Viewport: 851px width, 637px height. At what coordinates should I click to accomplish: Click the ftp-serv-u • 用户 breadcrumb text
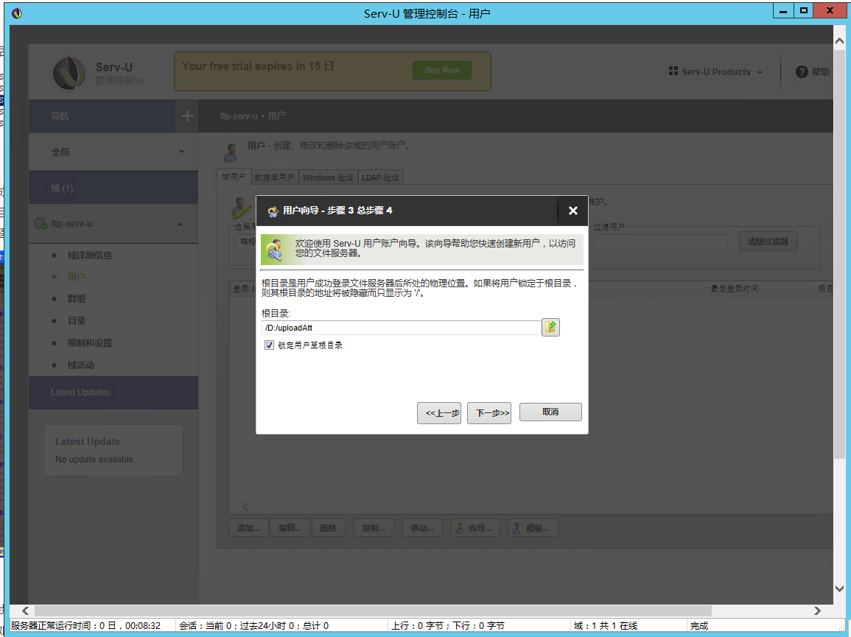point(253,116)
